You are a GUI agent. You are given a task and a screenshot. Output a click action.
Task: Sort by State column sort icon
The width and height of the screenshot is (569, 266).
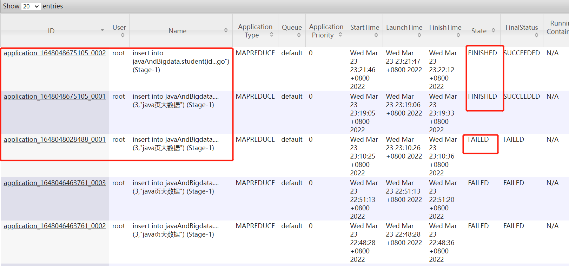tap(493, 30)
